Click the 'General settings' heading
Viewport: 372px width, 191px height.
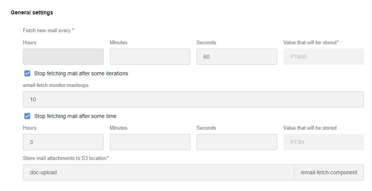coord(32,12)
